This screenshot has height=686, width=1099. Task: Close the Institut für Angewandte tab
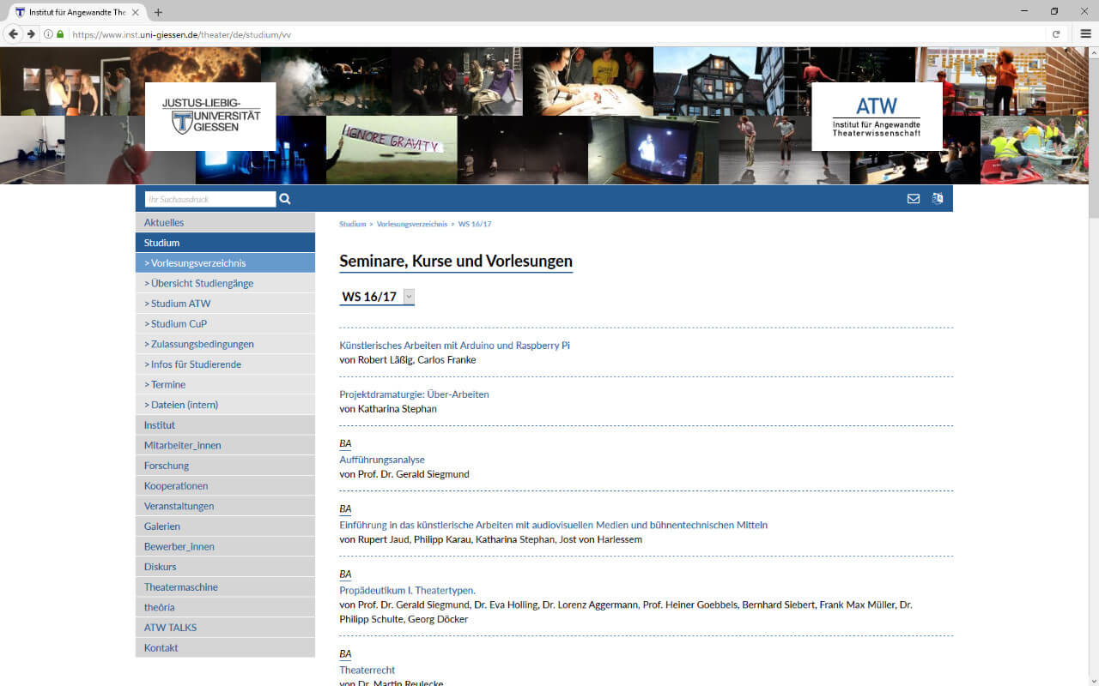136,12
